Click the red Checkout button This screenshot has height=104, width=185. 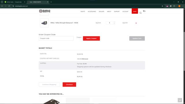tap(69, 85)
